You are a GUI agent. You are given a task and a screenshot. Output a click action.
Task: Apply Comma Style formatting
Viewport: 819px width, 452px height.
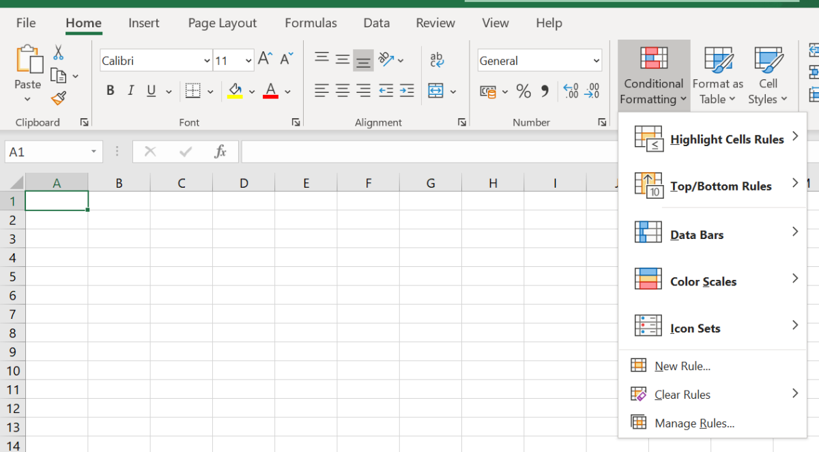click(x=544, y=91)
